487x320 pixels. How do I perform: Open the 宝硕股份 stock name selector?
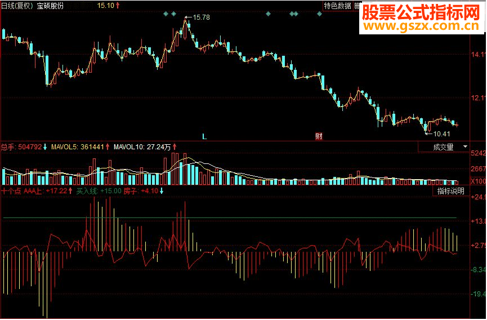coord(50,6)
